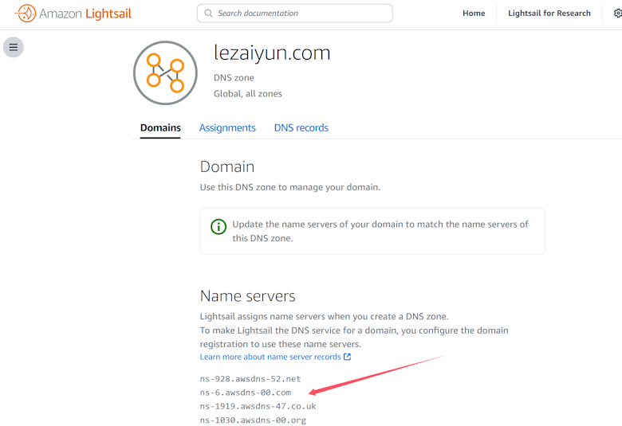Open Learn more about name server records

pyautogui.click(x=270, y=357)
